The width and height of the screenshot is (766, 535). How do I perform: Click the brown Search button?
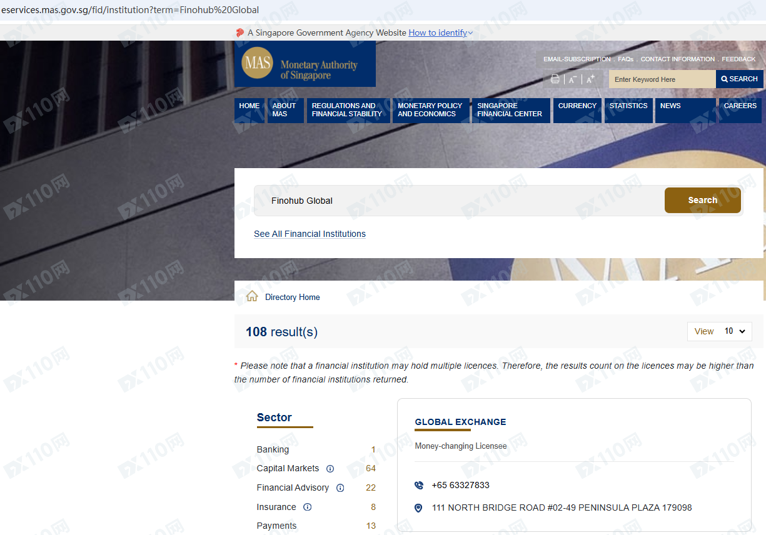click(702, 201)
